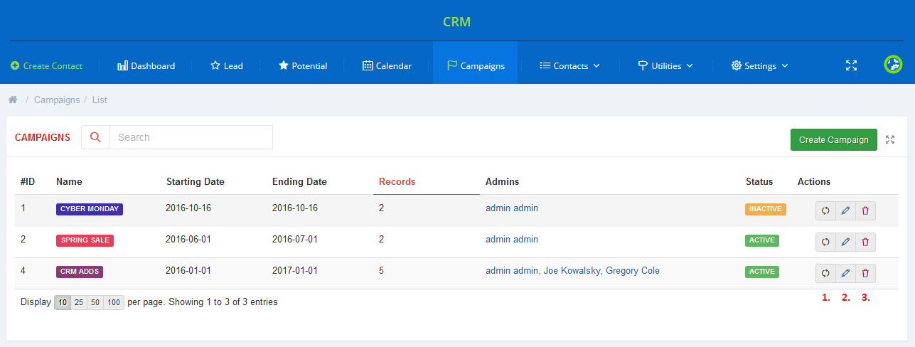Click the CRM title at top
This screenshot has height=347, width=915.
[x=456, y=22]
